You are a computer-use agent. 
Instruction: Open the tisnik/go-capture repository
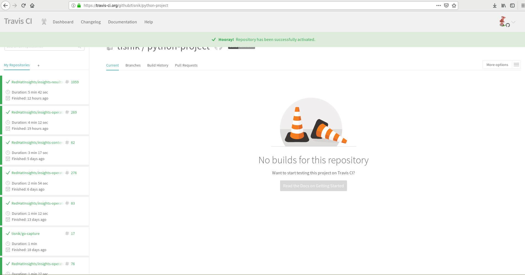[26, 233]
